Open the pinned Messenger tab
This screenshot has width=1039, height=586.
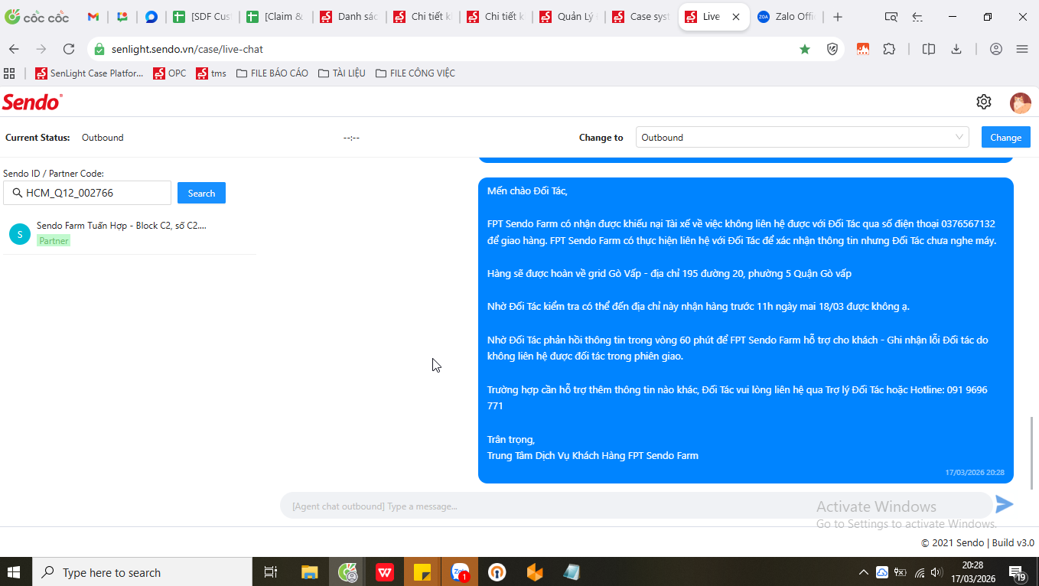click(x=151, y=17)
